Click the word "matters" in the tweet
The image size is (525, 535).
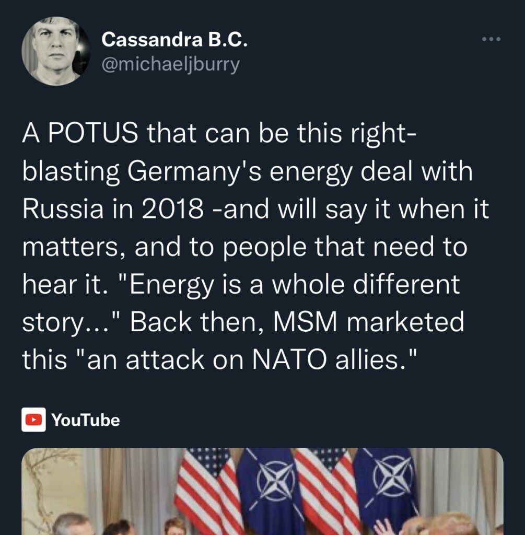[x=72, y=247]
